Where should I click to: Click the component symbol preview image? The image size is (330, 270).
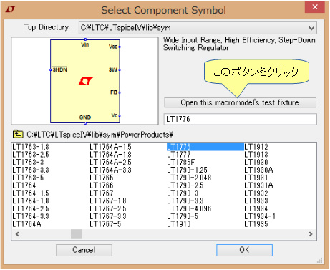pos(84,81)
